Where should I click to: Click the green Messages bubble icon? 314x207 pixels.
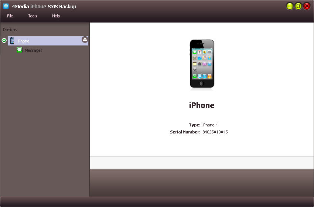coord(20,50)
